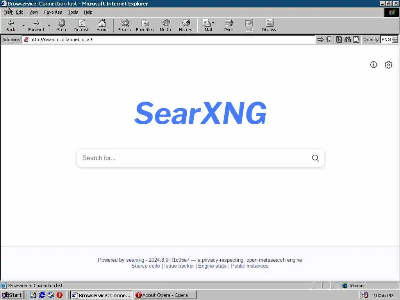Open the Engine stats link
The width and height of the screenshot is (400, 300).
click(212, 266)
